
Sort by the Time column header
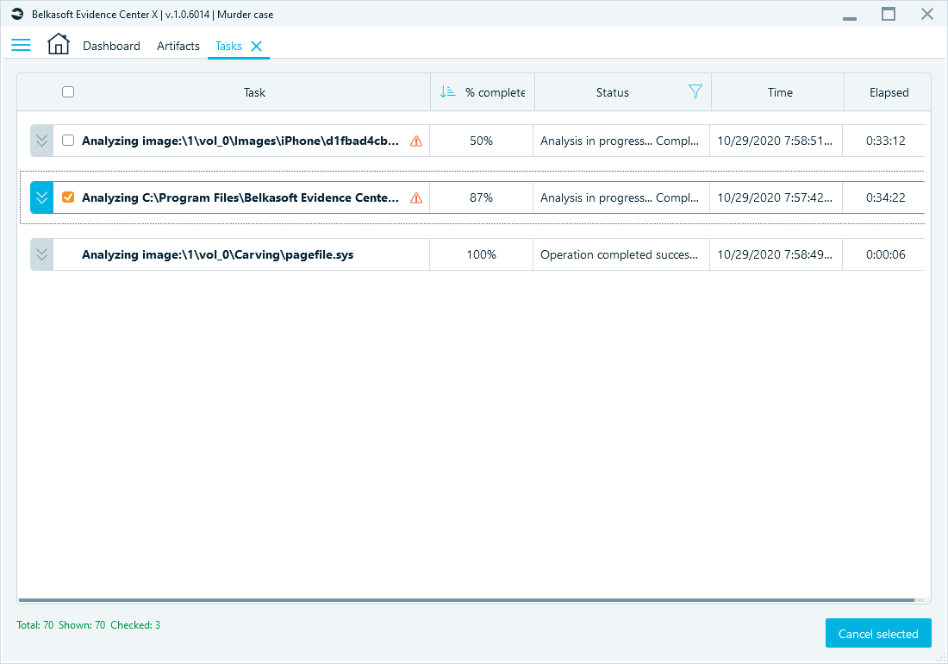(x=780, y=92)
